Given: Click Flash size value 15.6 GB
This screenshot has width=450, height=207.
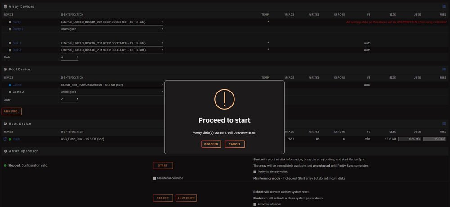Looking at the screenshot, I should (390, 139).
